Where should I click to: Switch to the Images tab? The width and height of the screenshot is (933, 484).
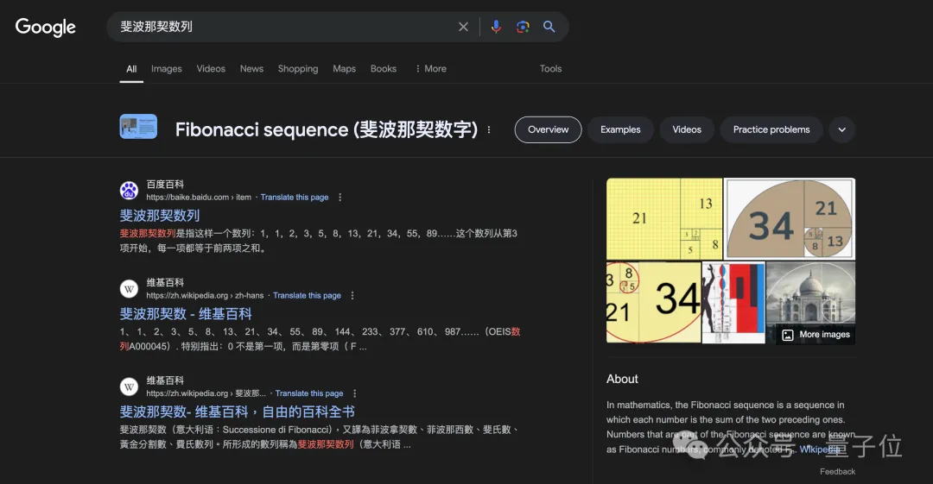(166, 69)
